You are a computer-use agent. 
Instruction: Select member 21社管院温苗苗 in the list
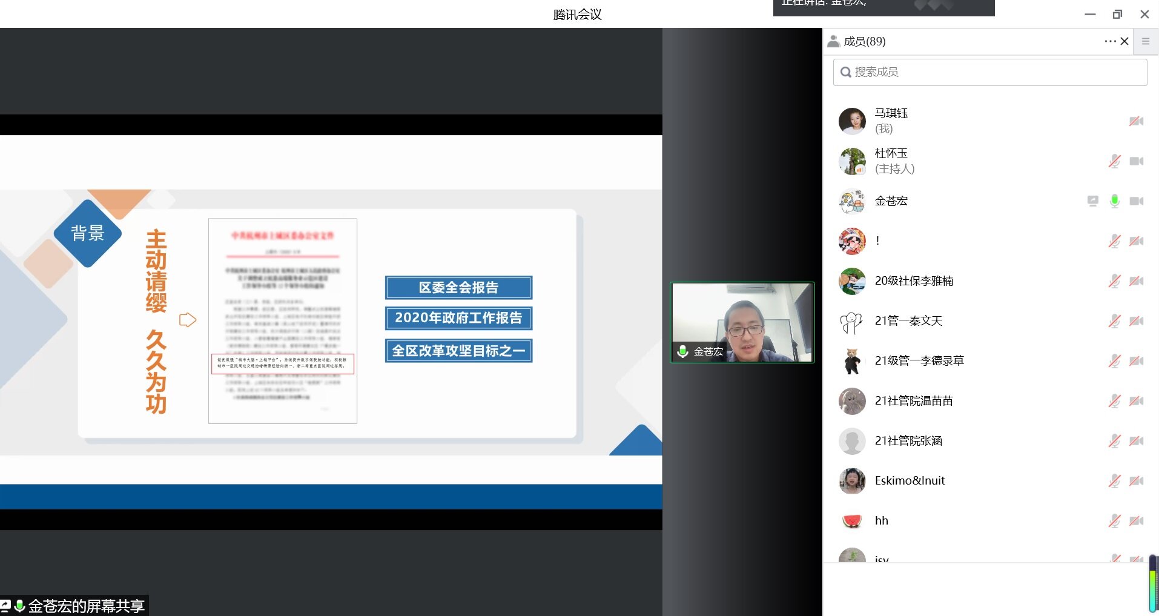point(913,401)
